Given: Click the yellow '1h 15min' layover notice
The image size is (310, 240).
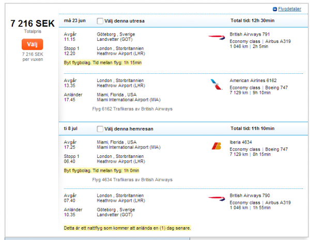Looking at the screenshot, I should pyautogui.click(x=102, y=62).
